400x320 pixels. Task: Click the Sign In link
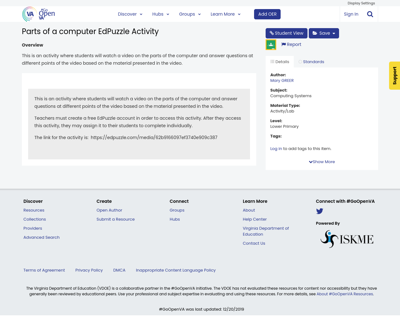(351, 14)
